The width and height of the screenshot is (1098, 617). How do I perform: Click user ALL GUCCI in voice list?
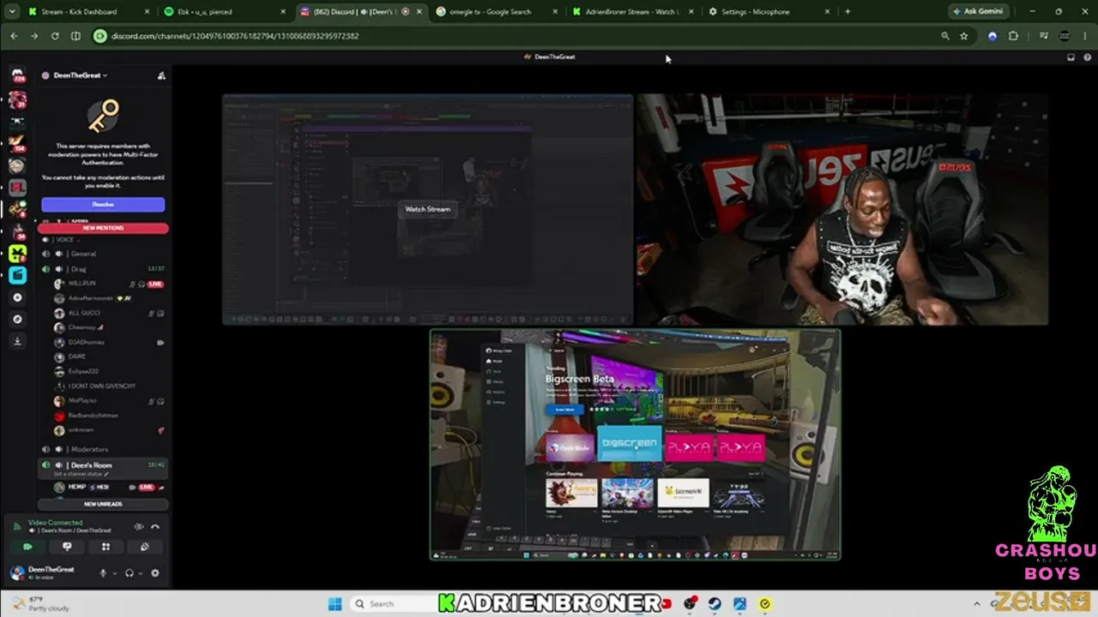(85, 313)
